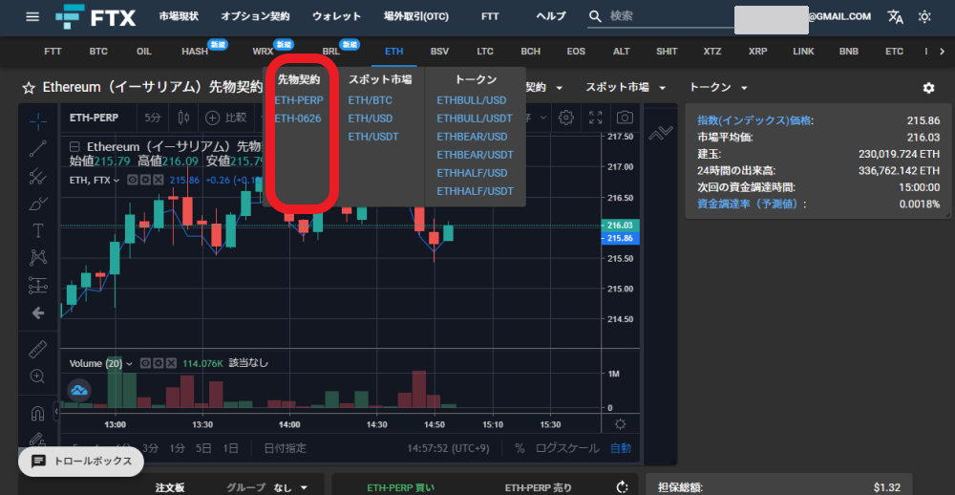Image resolution: width=955 pixels, height=495 pixels.
Task: Open the language translation icon
Action: [896, 17]
